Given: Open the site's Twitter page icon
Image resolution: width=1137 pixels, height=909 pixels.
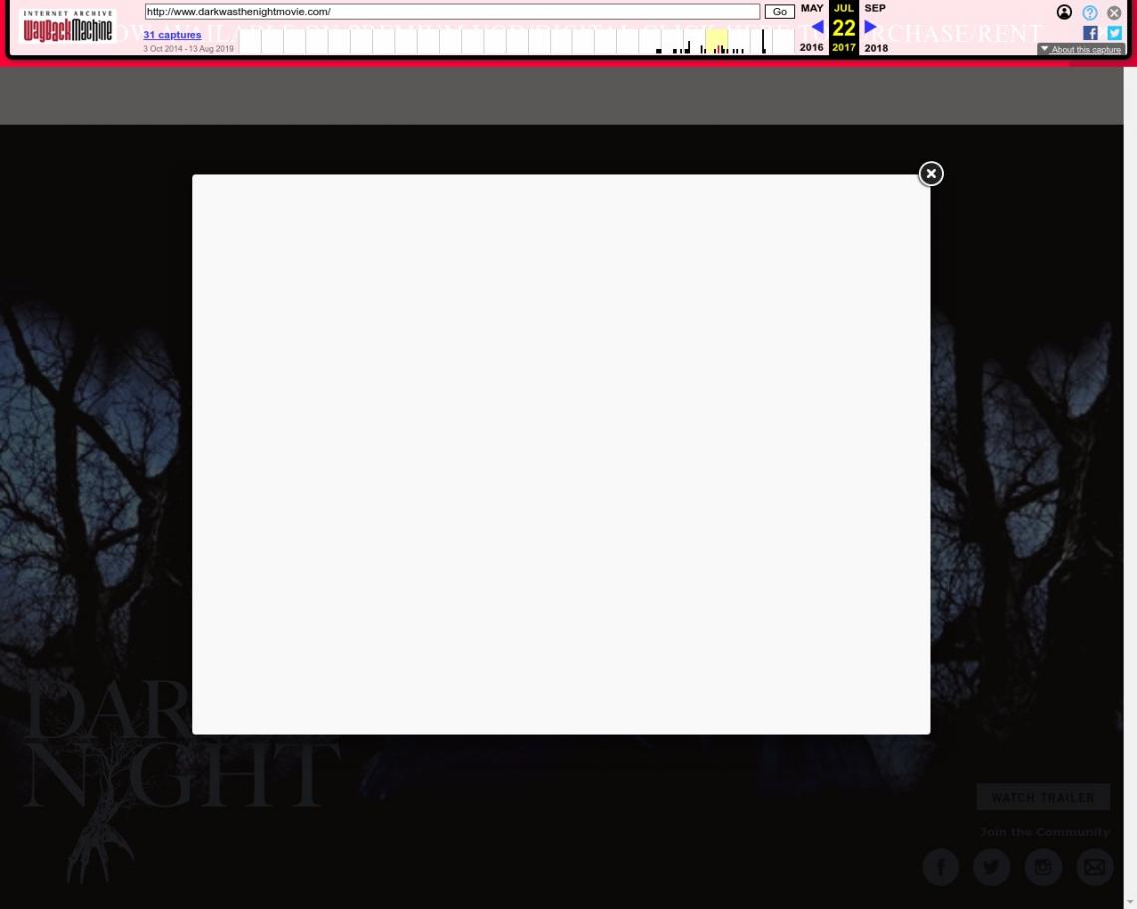Looking at the screenshot, I should tap(992, 867).
